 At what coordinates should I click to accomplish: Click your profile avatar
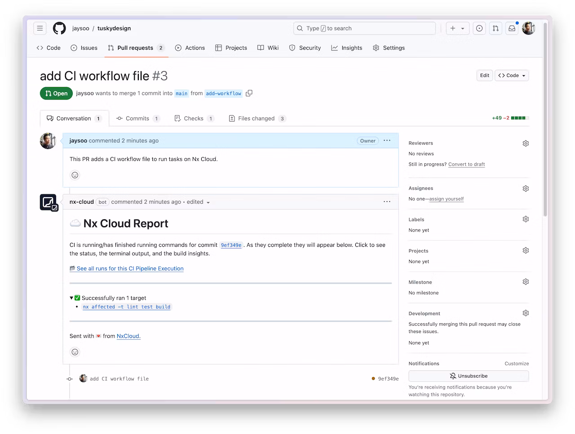[x=528, y=28]
